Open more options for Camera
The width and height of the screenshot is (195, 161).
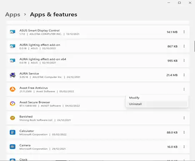pos(184,147)
